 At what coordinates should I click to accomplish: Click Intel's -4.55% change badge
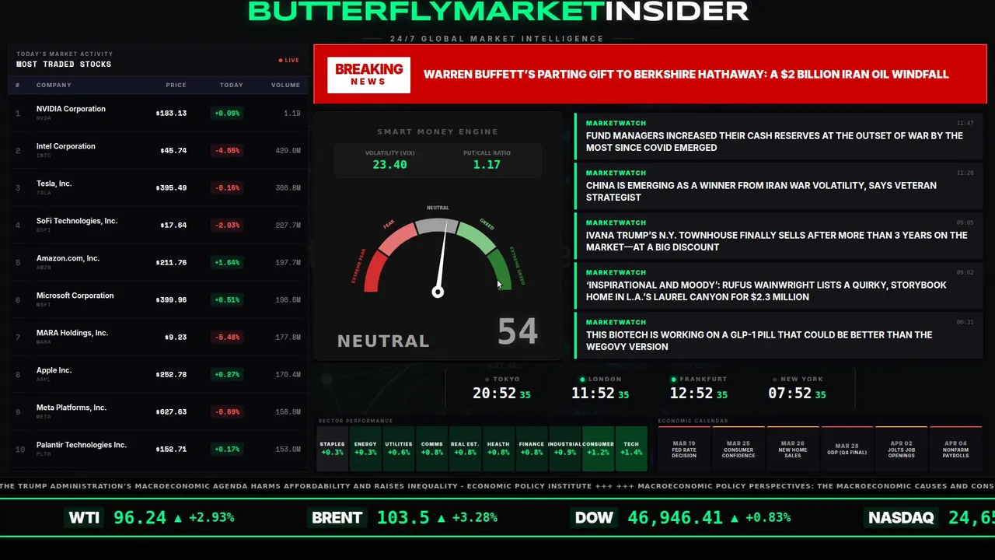coord(227,151)
